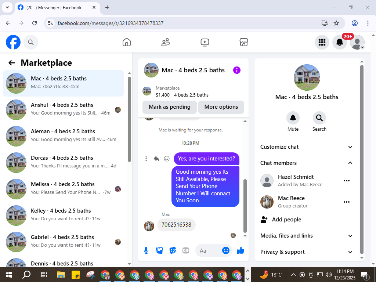Click the phone number message 7062516538
The height and width of the screenshot is (282, 376).
click(176, 225)
